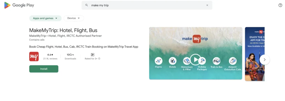Click the Hotels icon in the preview
The height and width of the screenshot is (101, 285).
point(173,61)
